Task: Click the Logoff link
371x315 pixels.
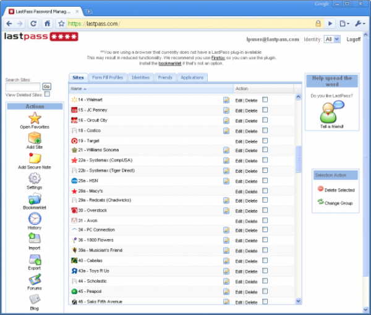Action: (354, 39)
